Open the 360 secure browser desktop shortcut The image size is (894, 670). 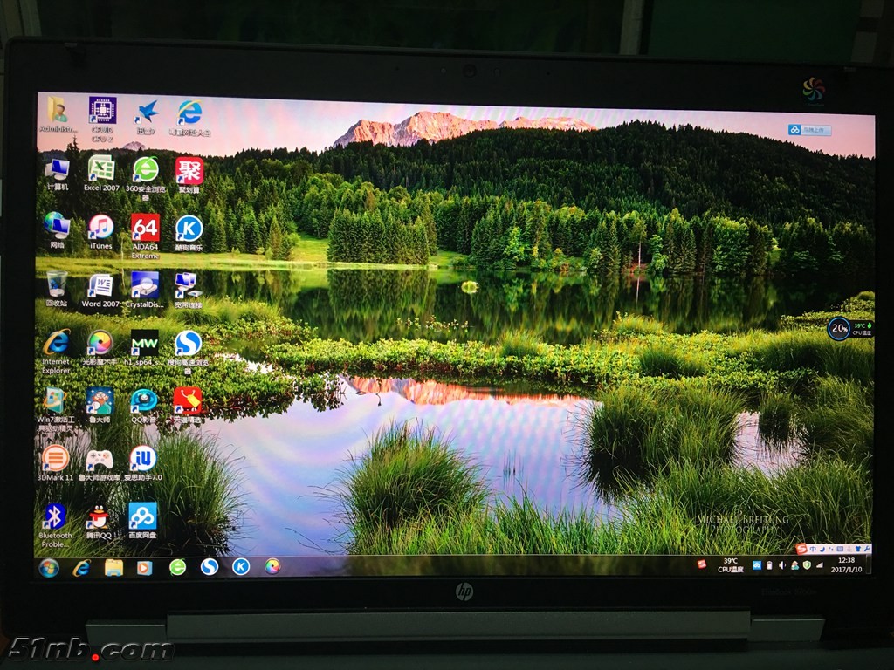coord(146,169)
